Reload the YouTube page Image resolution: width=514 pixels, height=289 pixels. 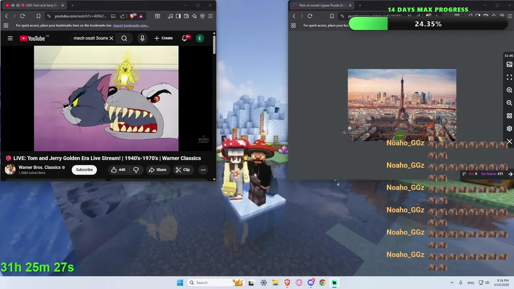(22, 16)
